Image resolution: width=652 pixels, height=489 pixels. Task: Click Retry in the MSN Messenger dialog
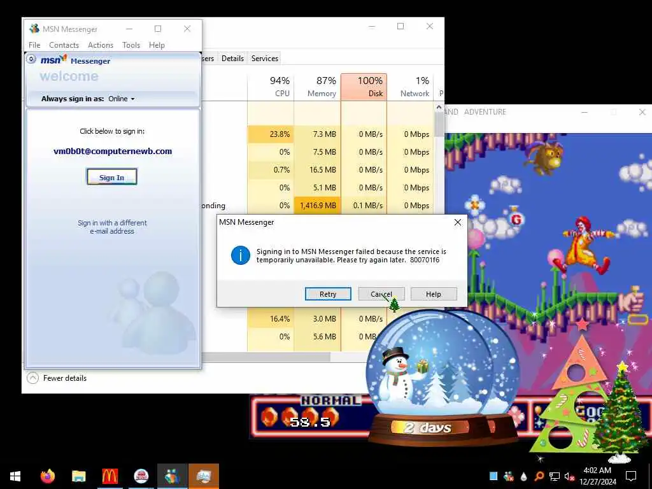coord(328,294)
